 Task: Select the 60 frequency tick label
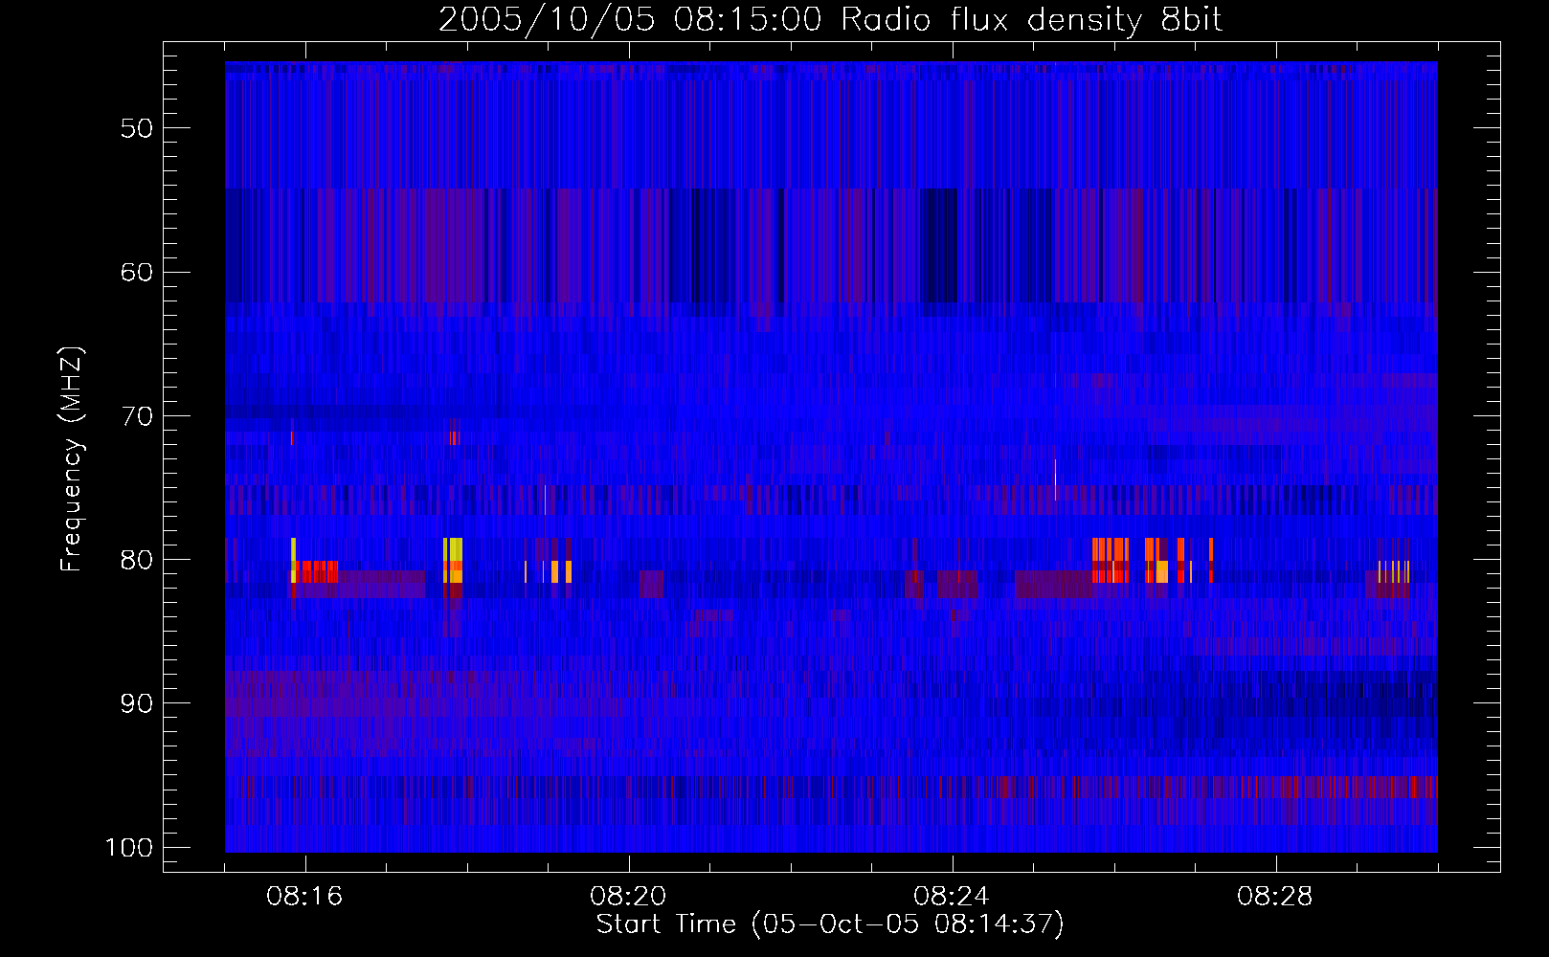coord(137,272)
